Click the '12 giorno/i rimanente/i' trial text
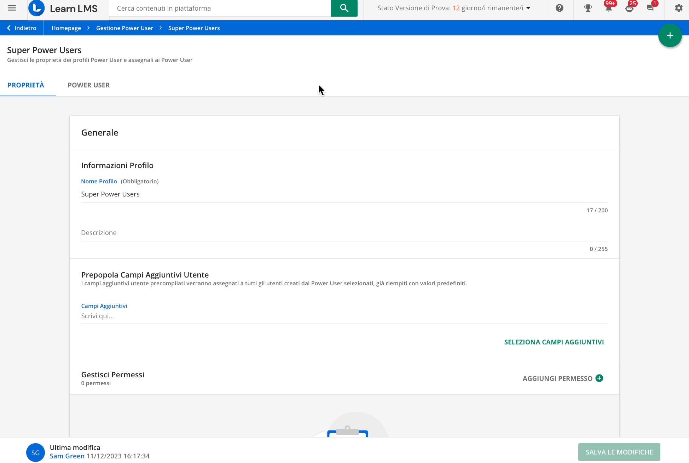689x463 pixels. point(488,8)
